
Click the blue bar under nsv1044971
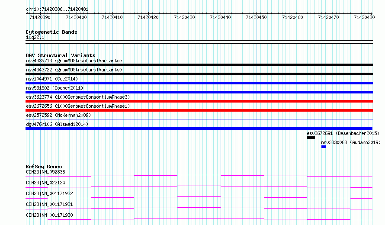(x=199, y=83)
